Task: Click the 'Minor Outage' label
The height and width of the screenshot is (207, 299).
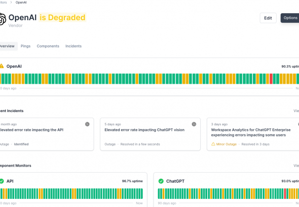Action: click(227, 144)
